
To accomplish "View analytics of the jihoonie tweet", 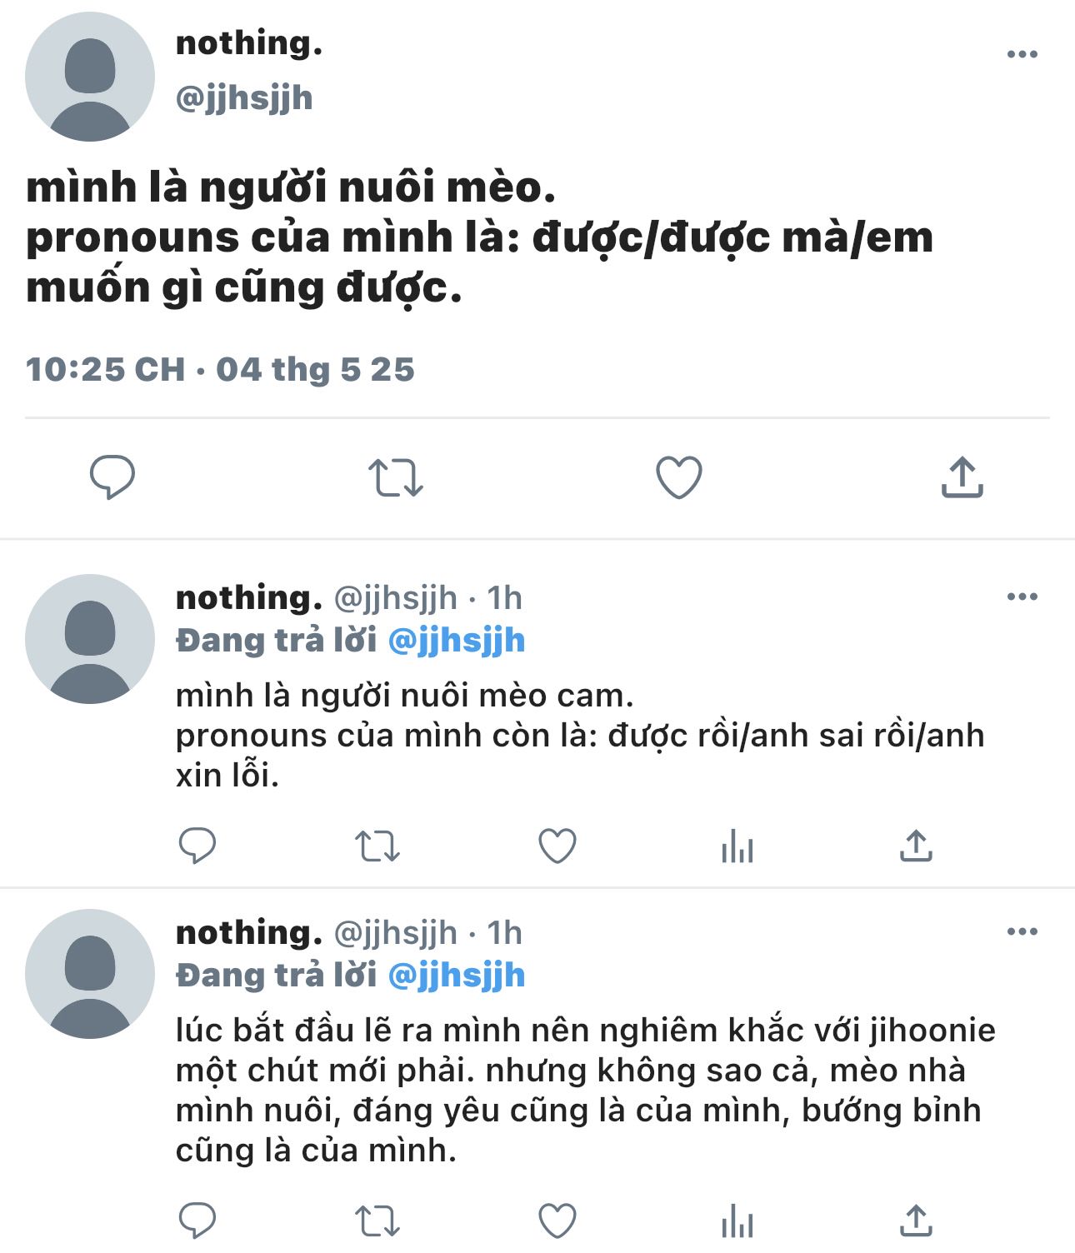I will point(737,1222).
